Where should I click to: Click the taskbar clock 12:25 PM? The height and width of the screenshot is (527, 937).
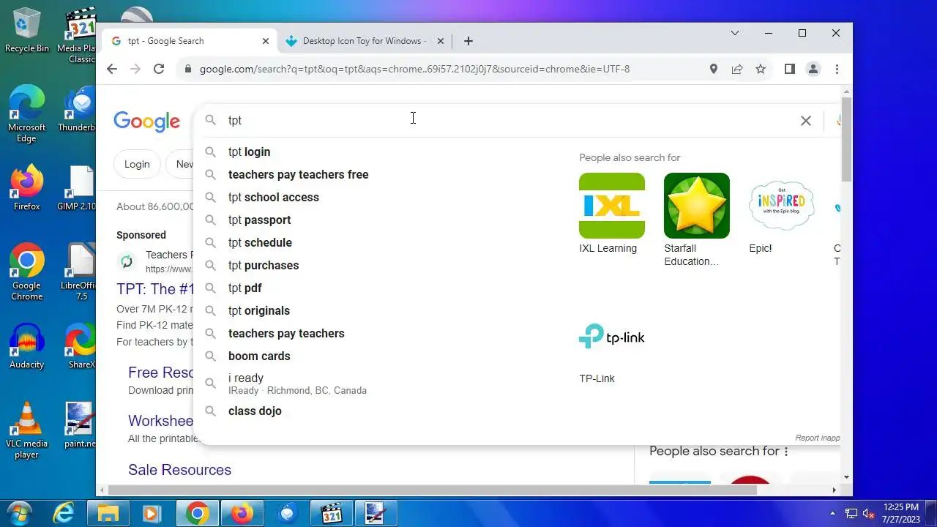pyautogui.click(x=901, y=507)
